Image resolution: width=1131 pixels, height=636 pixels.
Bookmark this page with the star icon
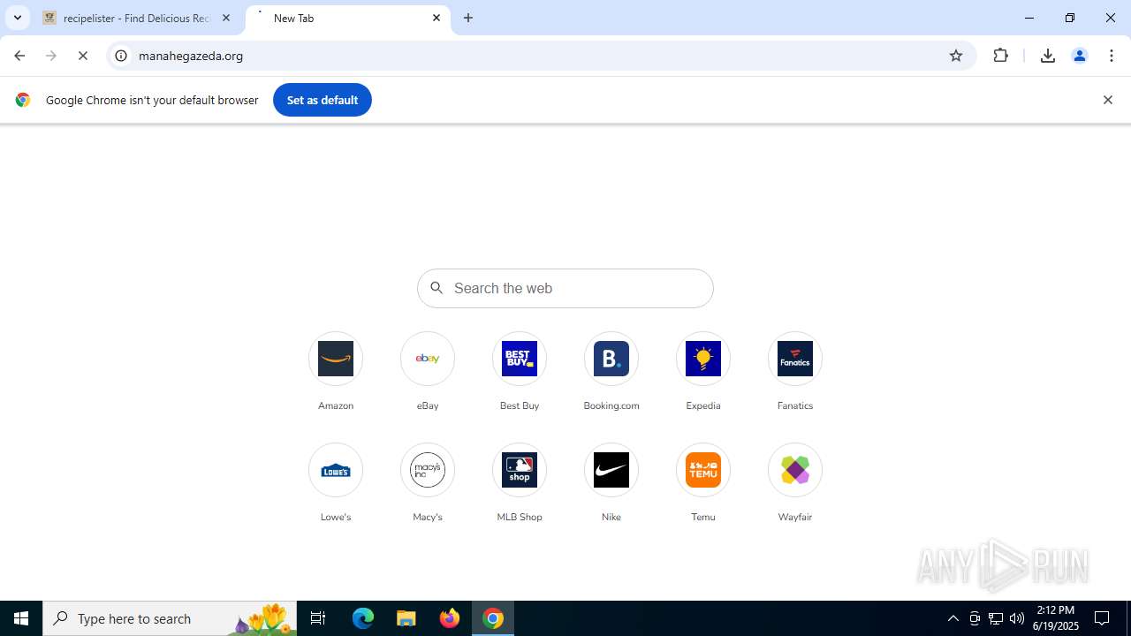[956, 56]
